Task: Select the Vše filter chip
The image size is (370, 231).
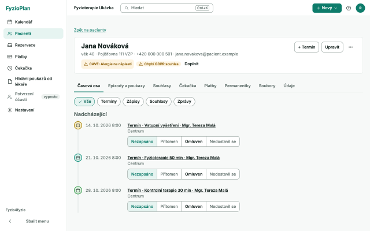Action: 84,102
